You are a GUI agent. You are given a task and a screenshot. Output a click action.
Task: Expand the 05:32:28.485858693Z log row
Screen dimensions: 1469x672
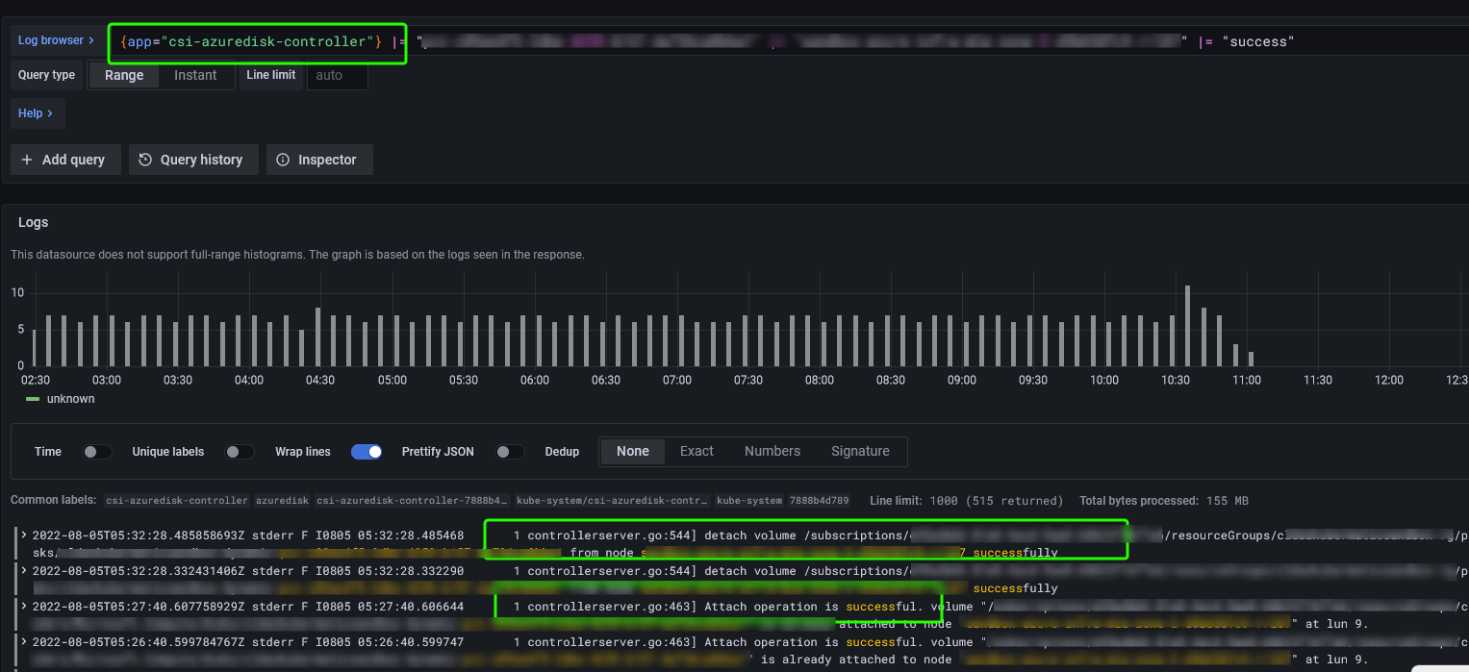(x=24, y=535)
